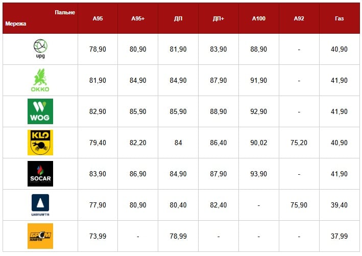The width and height of the screenshot is (362, 256).
Task: Select the A92 column header
Action: [x=299, y=18]
